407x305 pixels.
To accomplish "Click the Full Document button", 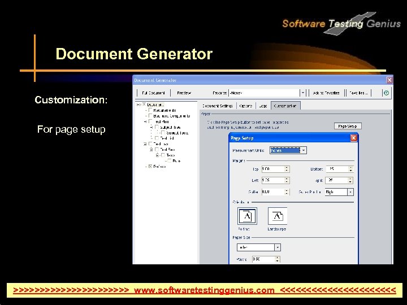I will coord(153,93).
